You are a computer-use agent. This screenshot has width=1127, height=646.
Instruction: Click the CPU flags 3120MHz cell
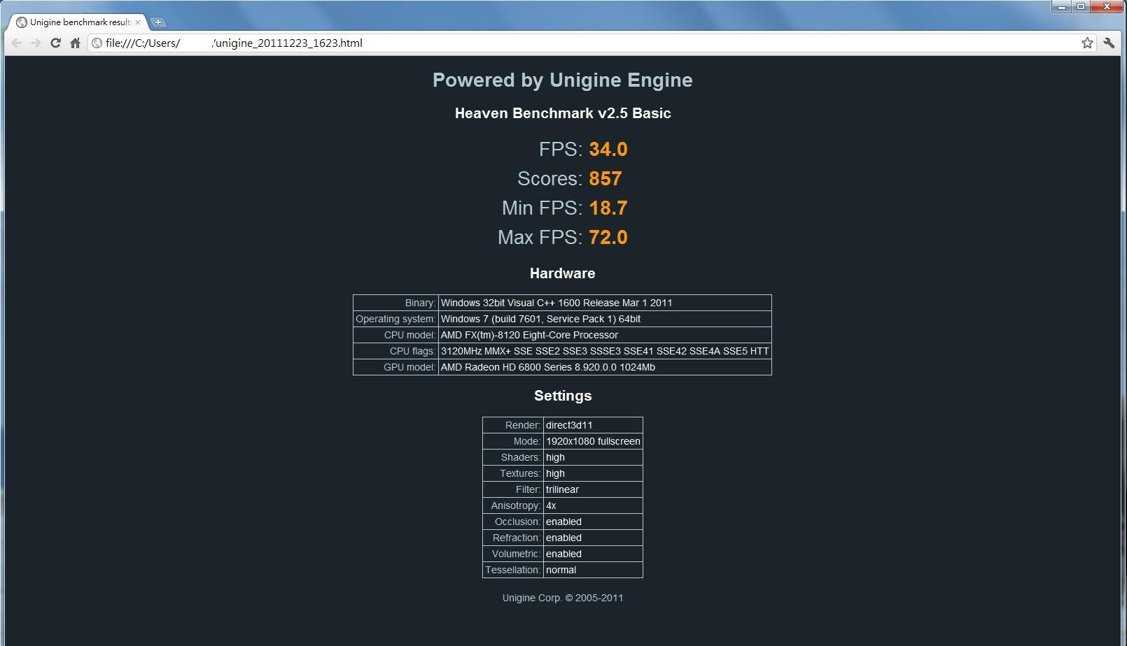pyautogui.click(x=605, y=351)
